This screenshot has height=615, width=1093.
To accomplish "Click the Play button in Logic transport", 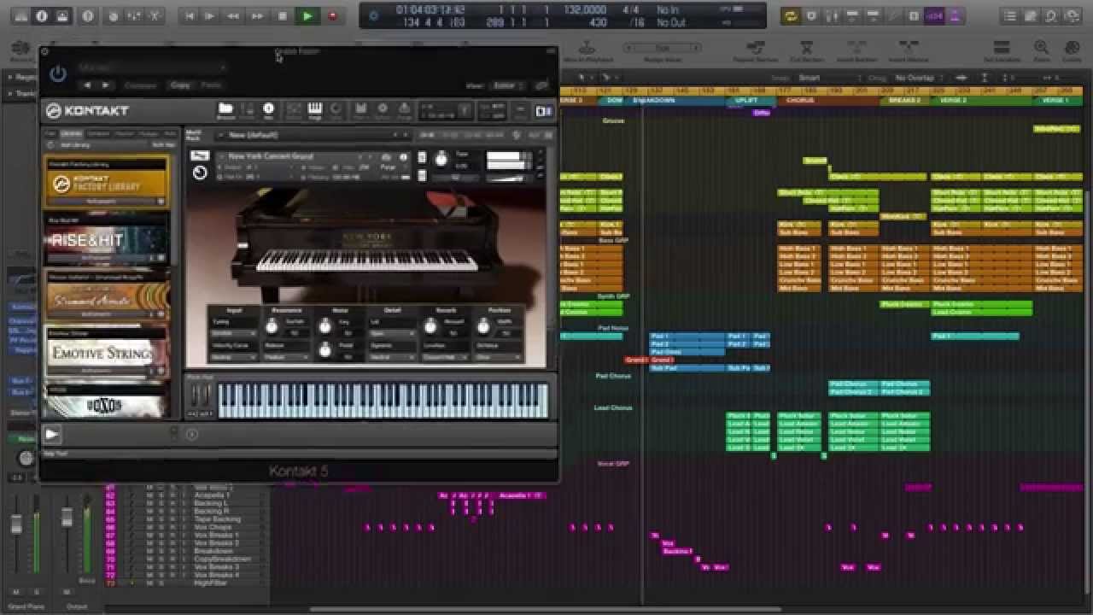I will click(x=307, y=15).
